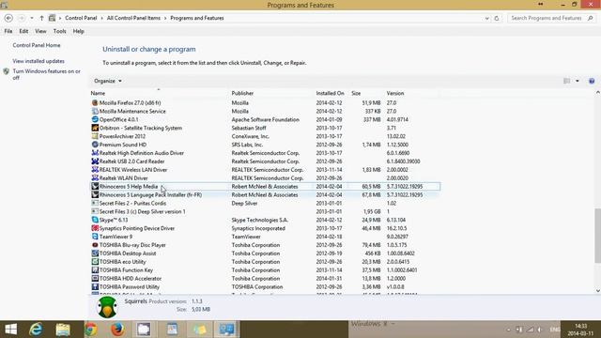Image resolution: width=601 pixels, height=338 pixels.
Task: Click the TOSHIBA HDD Accelerator icon
Action: [x=95, y=279]
